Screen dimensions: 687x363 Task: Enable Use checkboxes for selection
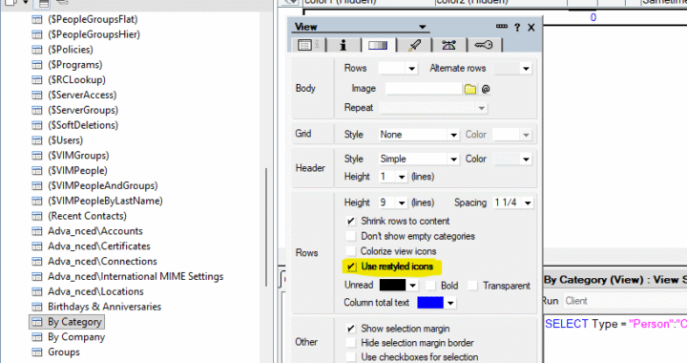(350, 357)
